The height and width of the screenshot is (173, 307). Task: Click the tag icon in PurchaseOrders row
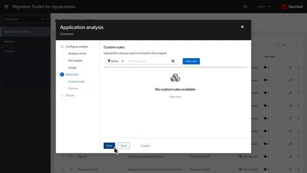tap(265, 169)
